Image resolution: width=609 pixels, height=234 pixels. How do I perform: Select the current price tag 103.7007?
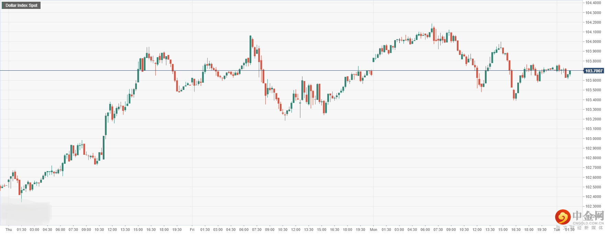[x=594, y=71]
